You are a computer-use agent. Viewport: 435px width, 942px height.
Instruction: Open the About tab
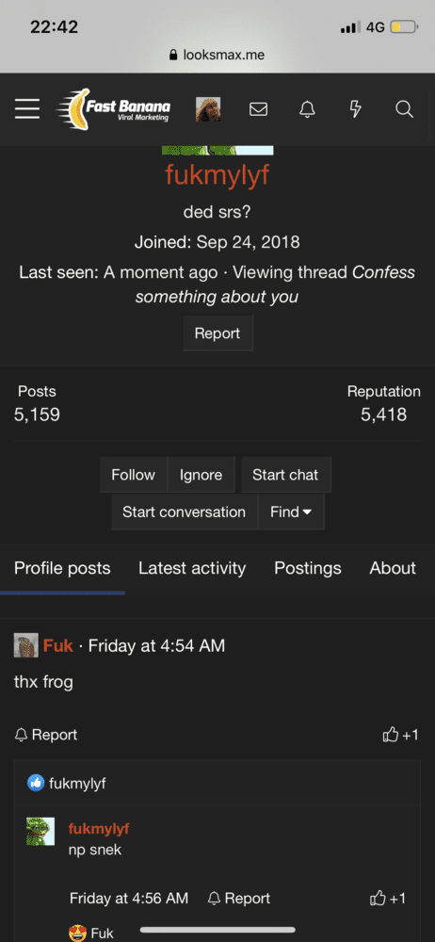coord(393,568)
